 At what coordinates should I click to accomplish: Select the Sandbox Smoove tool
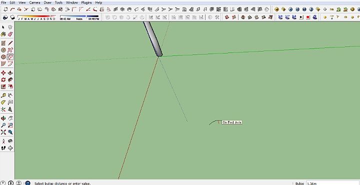click(x=243, y=17)
